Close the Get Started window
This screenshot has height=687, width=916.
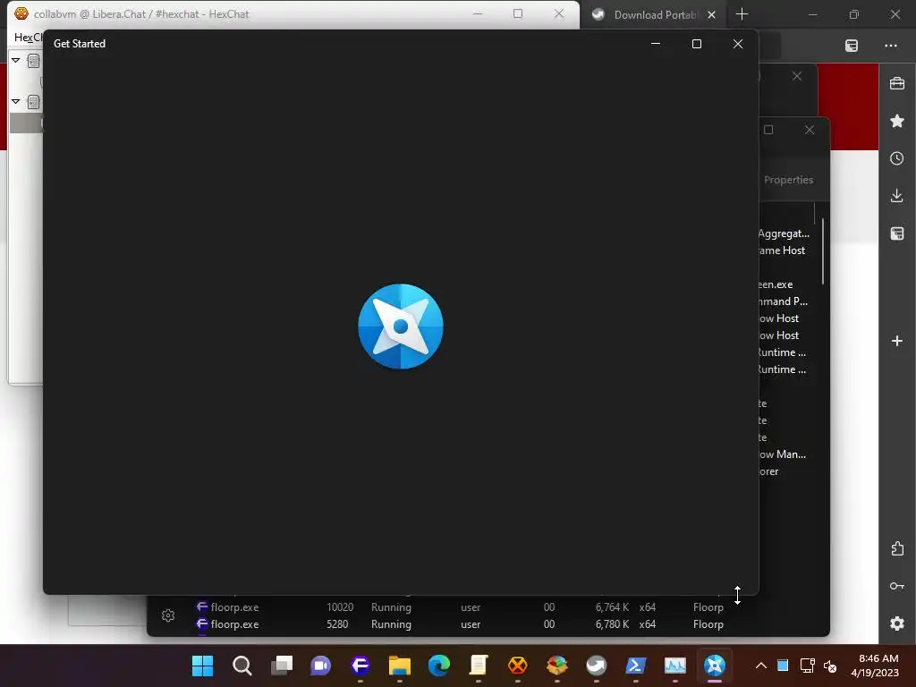tap(738, 44)
